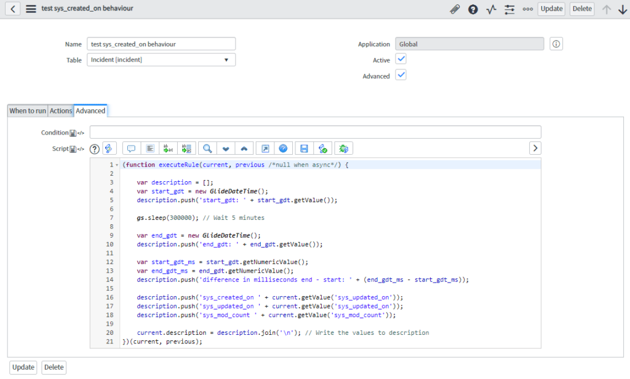Toggle the activity stream icon in the header
The width and height of the screenshot is (630, 379).
[491, 9]
